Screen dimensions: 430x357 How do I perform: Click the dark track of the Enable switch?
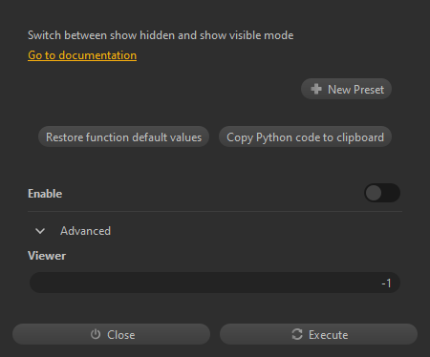[391, 193]
